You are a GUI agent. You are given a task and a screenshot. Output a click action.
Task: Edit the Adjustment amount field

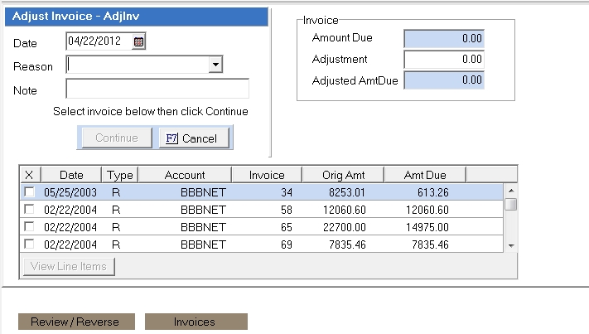(x=443, y=60)
